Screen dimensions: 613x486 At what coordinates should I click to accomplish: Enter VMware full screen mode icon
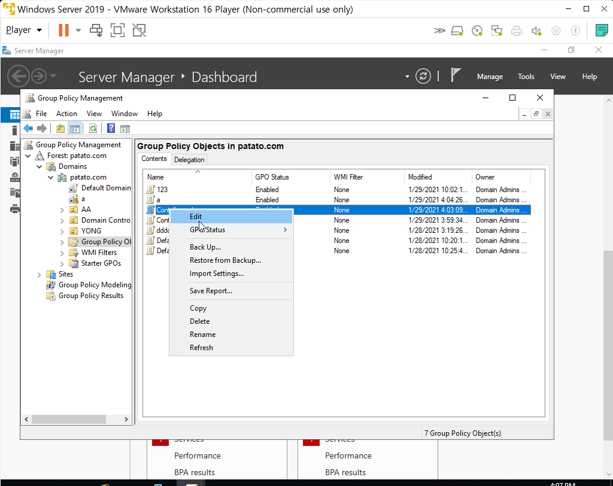118,30
